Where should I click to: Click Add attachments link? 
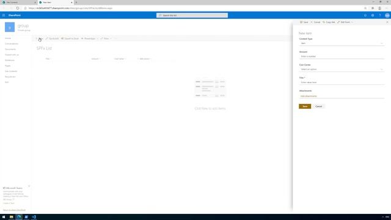pos(309,96)
